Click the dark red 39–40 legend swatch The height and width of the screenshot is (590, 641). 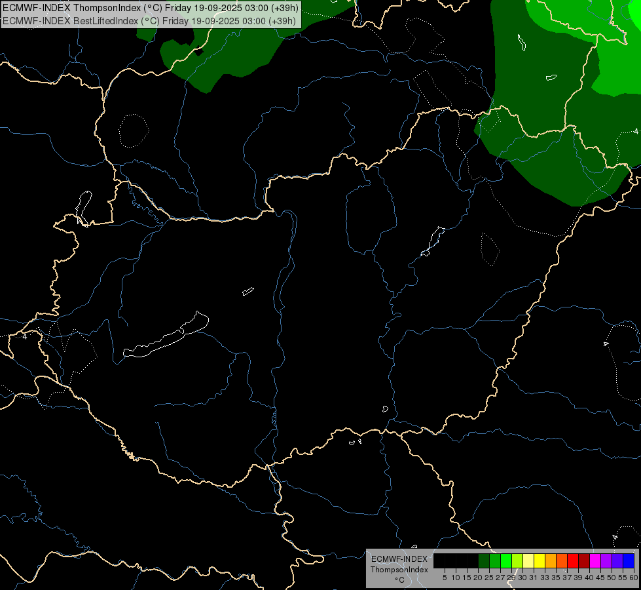click(584, 560)
